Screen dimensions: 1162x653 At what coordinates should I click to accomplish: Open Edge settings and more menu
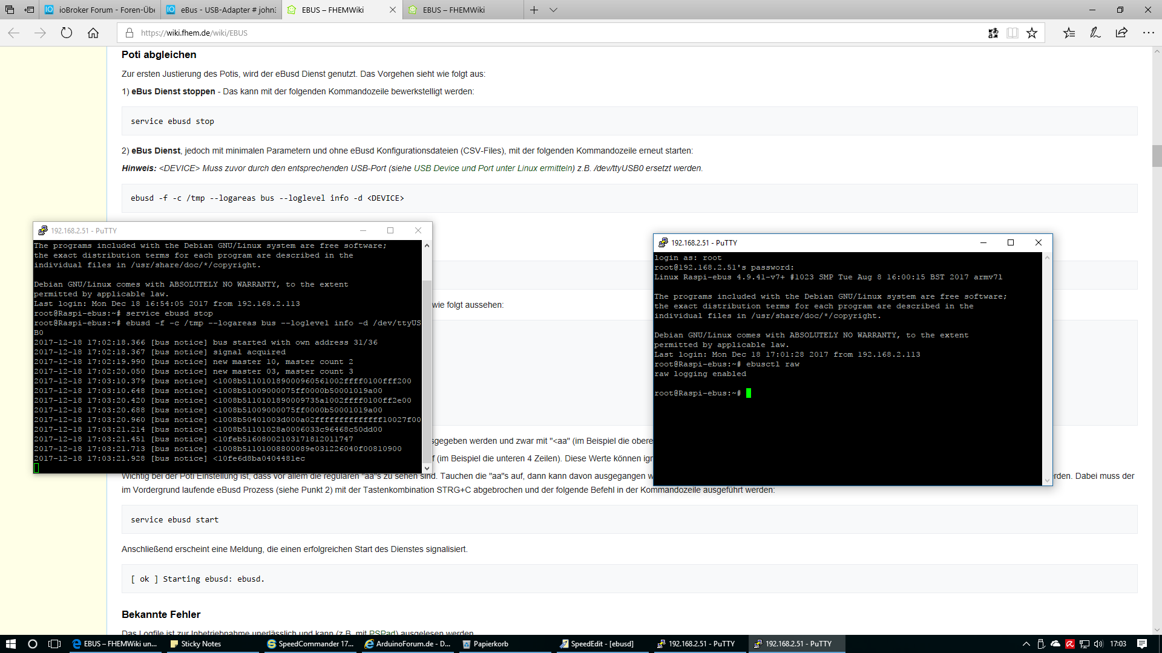pos(1148,33)
